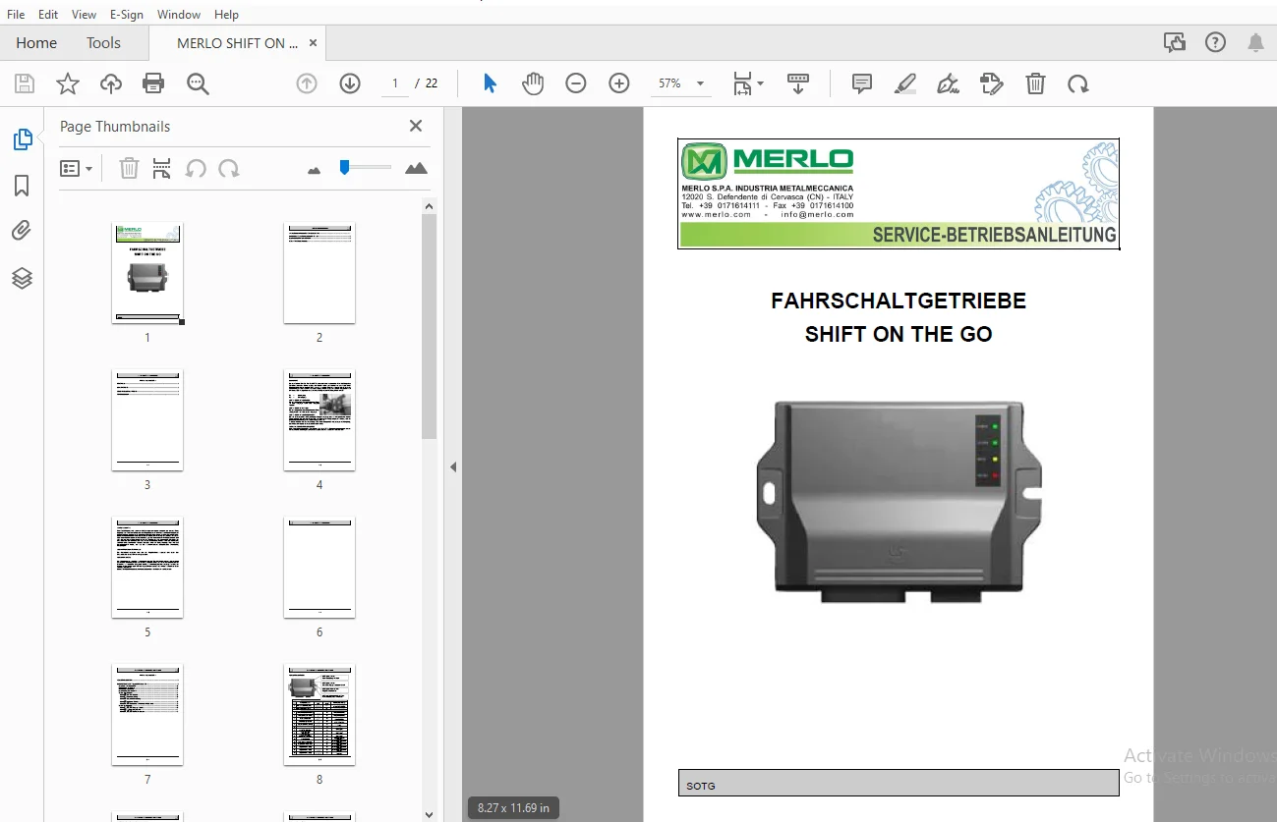This screenshot has height=822, width=1277.
Task: Enlarge thumbnails with large mountain icon
Action: [x=417, y=168]
